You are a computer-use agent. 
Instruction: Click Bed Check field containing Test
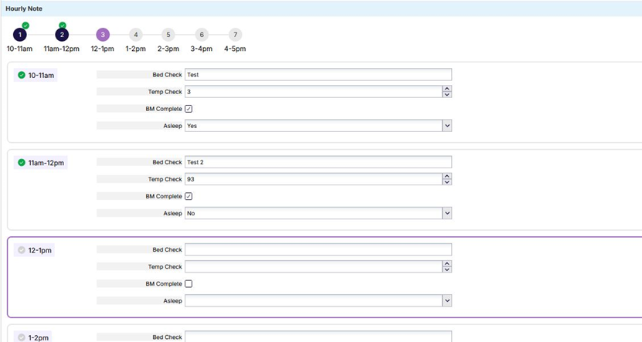click(x=318, y=75)
